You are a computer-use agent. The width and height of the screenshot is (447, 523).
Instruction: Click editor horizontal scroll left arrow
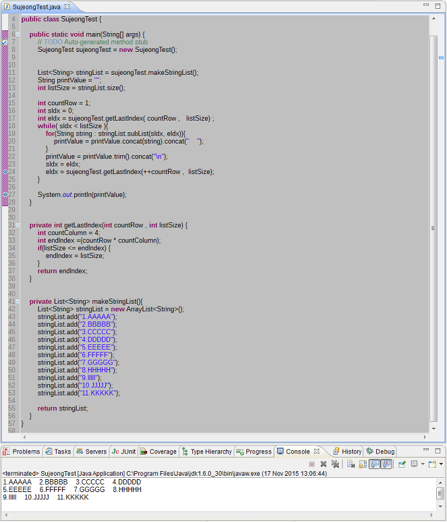tap(24, 437)
